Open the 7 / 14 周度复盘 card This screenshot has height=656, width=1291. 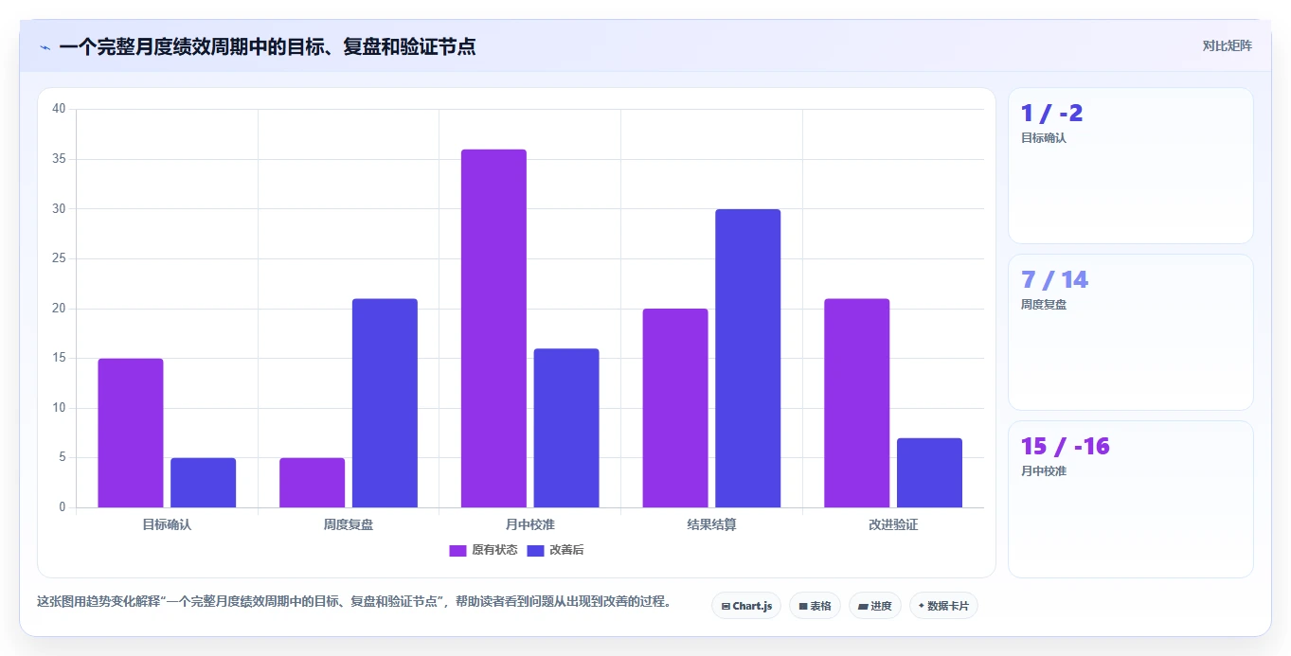pos(1131,332)
